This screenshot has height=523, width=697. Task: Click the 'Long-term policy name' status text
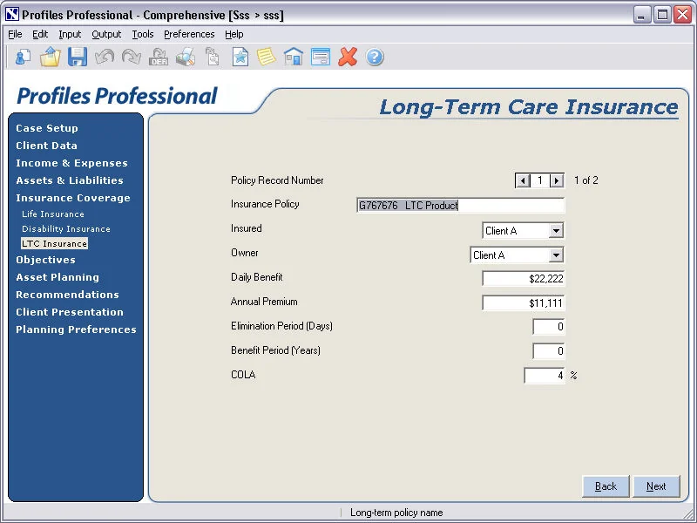[x=396, y=513]
